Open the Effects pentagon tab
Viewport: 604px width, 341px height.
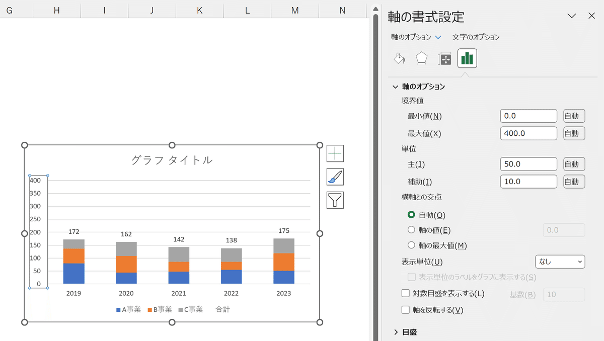421,59
